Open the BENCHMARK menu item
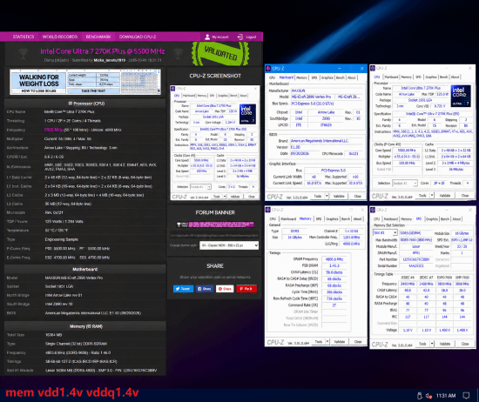Image resolution: width=479 pixels, height=402 pixels. (98, 37)
